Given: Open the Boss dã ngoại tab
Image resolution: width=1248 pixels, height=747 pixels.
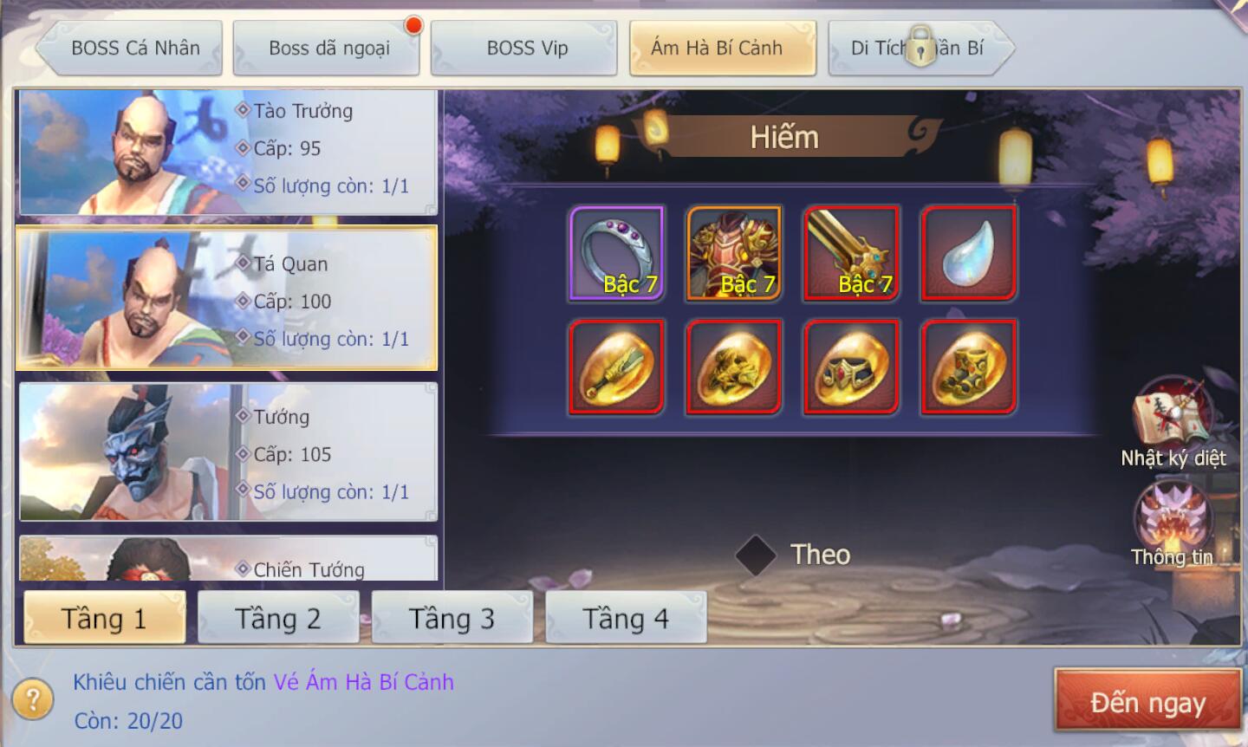Looking at the screenshot, I should click(327, 48).
